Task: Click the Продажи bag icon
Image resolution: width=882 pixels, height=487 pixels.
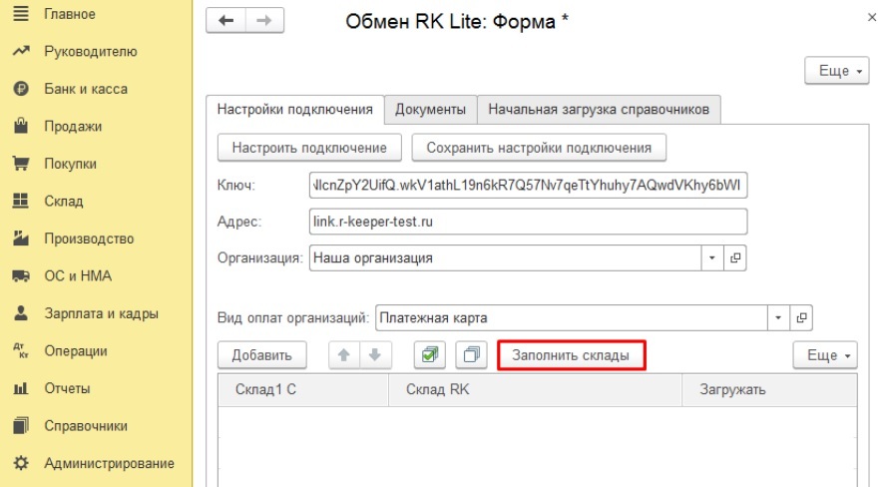Action: point(21,126)
